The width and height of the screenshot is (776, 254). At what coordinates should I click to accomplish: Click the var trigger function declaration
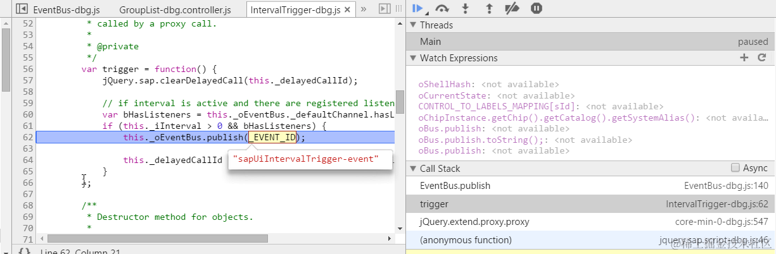pyautogui.click(x=149, y=69)
